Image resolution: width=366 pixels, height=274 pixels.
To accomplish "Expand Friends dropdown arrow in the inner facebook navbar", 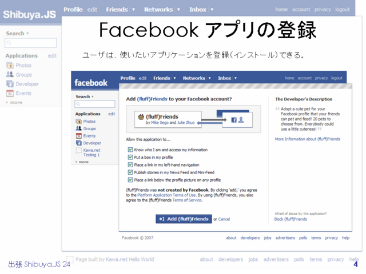I will (174, 78).
